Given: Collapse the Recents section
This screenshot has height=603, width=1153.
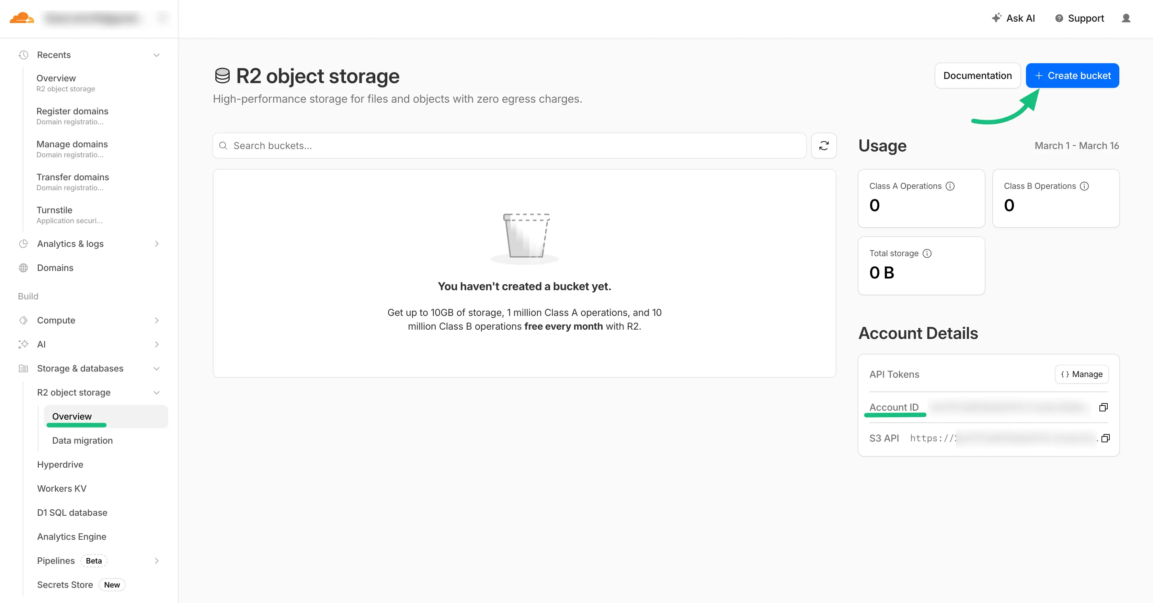Looking at the screenshot, I should pos(156,55).
